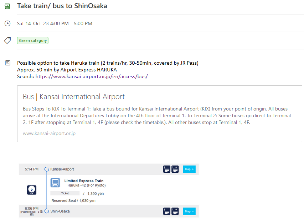The image size is (304, 221).
Task: Click the green car seat icon for Kansai-Airport
Action: [x=175, y=169]
